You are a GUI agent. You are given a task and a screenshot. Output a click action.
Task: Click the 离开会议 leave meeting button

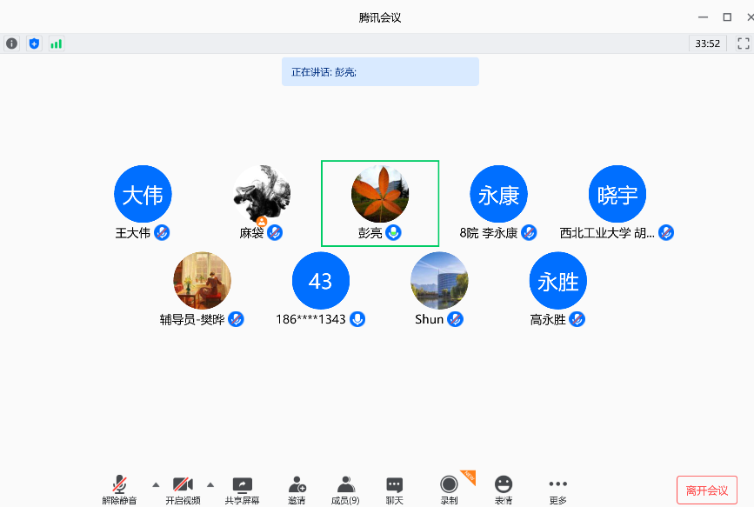(706, 490)
